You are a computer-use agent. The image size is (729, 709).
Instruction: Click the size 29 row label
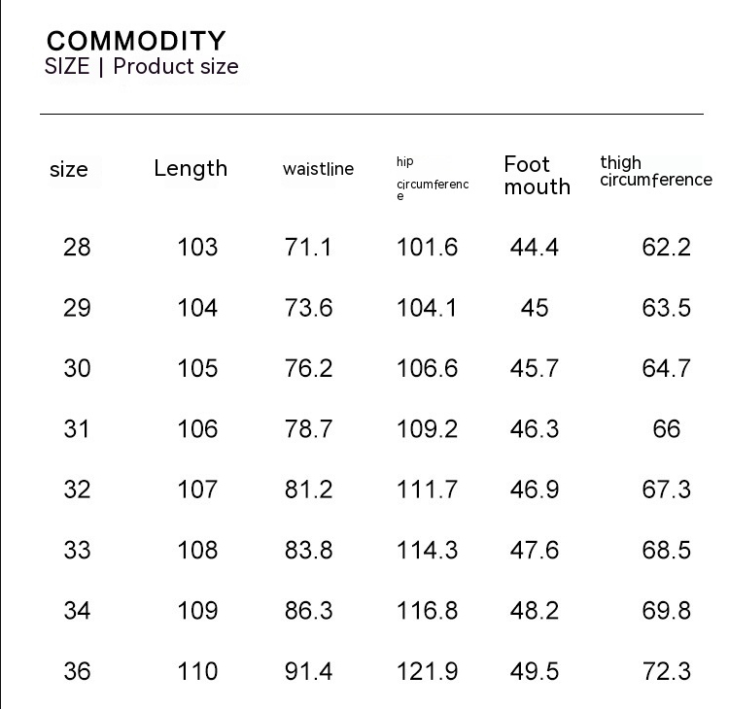tap(77, 308)
